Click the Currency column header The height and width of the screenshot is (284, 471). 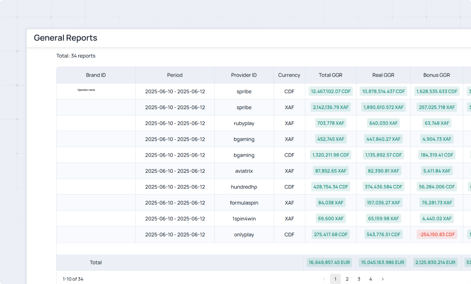click(289, 75)
